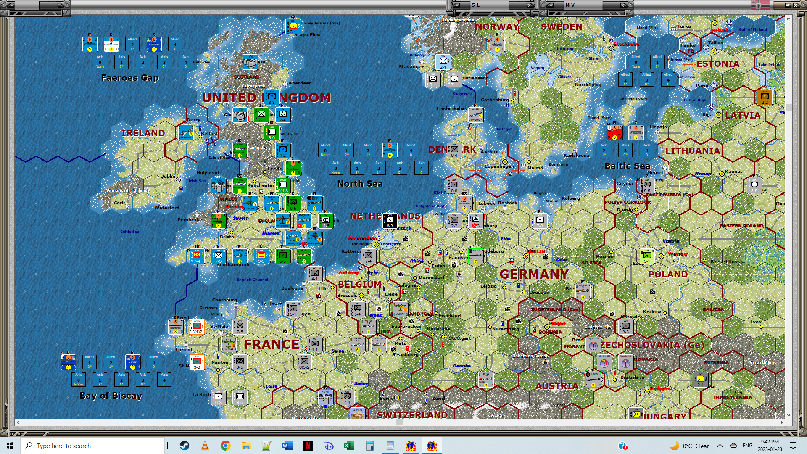Select the 6(3)2 HQ counter in France
This screenshot has height=454, width=807.
point(304,362)
